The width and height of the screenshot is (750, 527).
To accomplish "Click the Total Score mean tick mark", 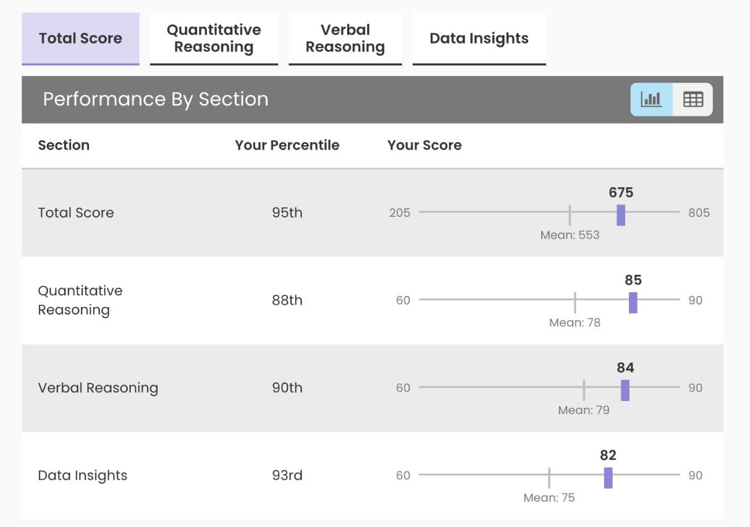I will tap(570, 215).
